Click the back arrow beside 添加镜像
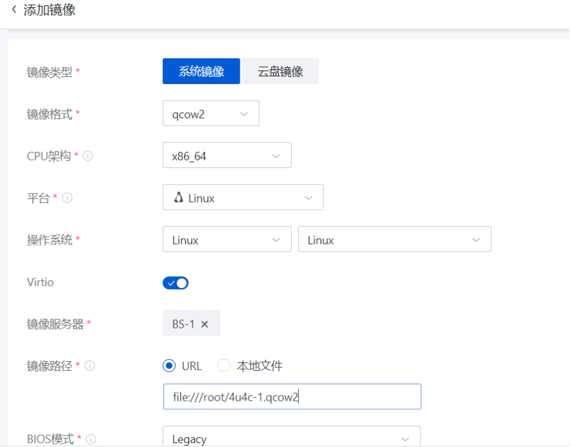The image size is (571, 447). [x=14, y=10]
